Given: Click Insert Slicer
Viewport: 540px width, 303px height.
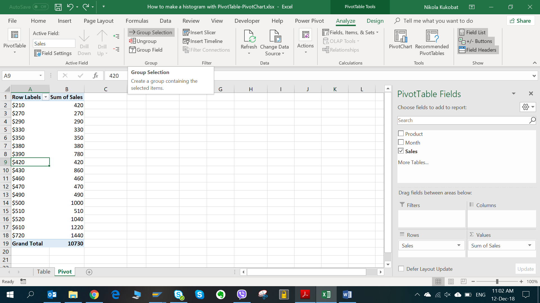Looking at the screenshot, I should (x=199, y=32).
